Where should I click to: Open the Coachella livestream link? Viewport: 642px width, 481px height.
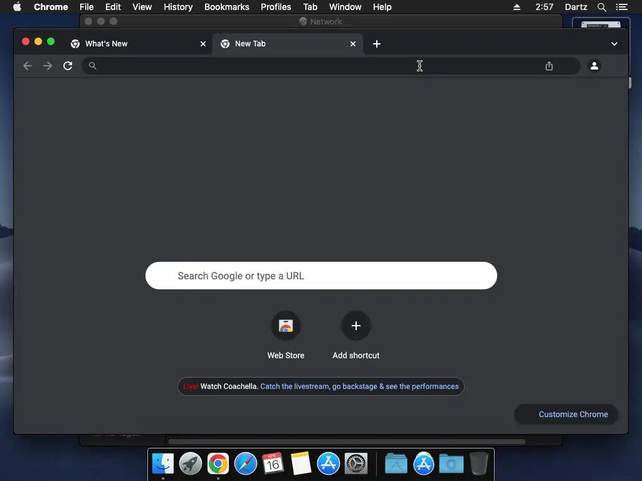[x=359, y=386]
